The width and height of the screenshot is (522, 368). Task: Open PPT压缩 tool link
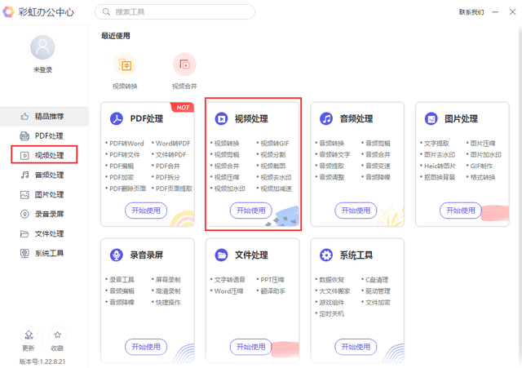272,280
